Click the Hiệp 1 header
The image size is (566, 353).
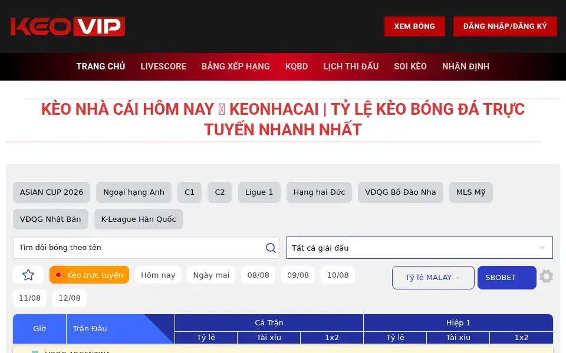pyautogui.click(x=459, y=323)
